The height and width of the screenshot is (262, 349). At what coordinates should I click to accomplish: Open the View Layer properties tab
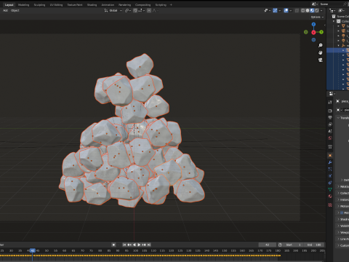click(330, 124)
